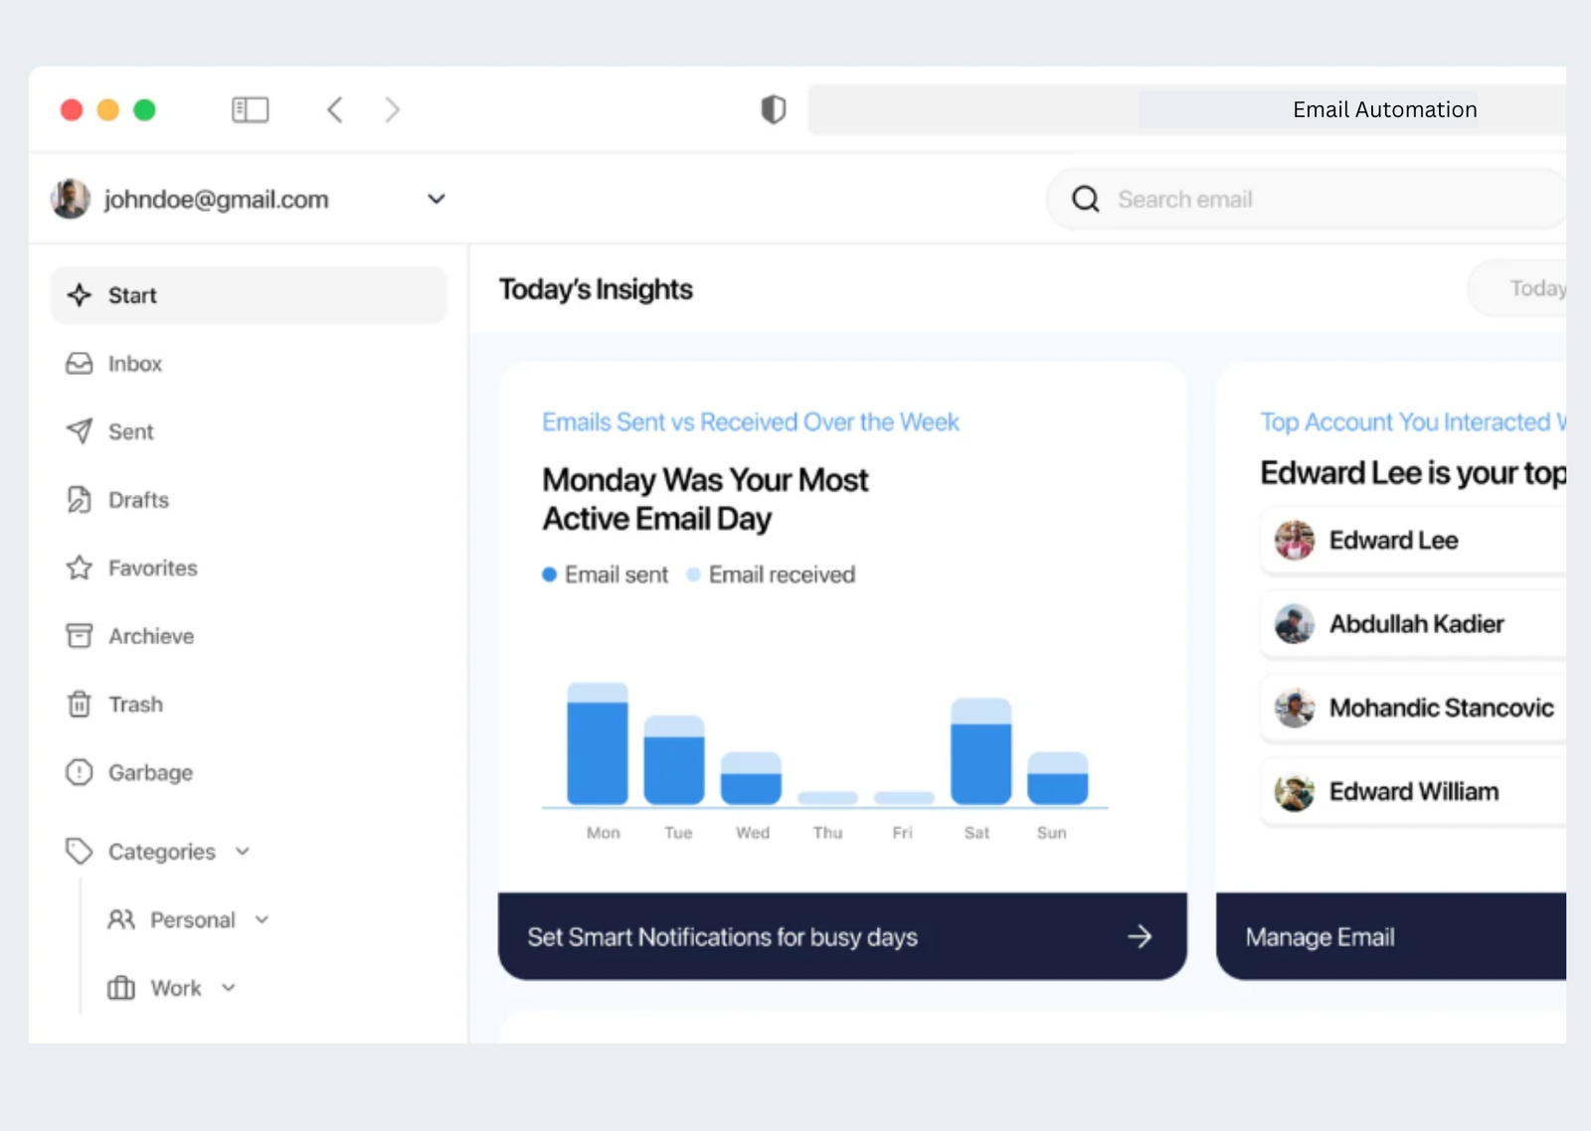Open the Favorites folder
The width and height of the screenshot is (1591, 1131).
(x=152, y=568)
